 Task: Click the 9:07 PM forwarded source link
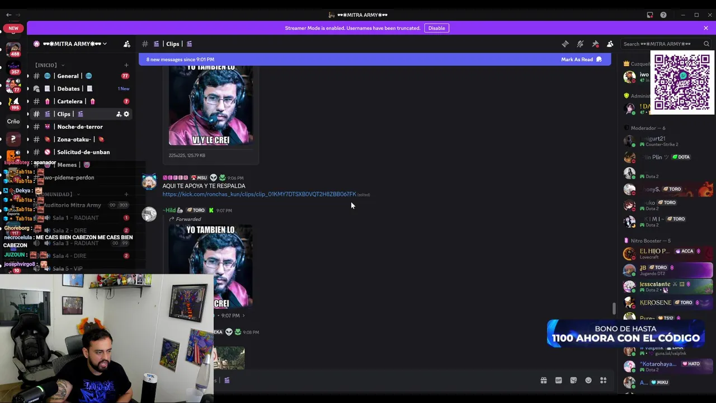click(x=230, y=316)
